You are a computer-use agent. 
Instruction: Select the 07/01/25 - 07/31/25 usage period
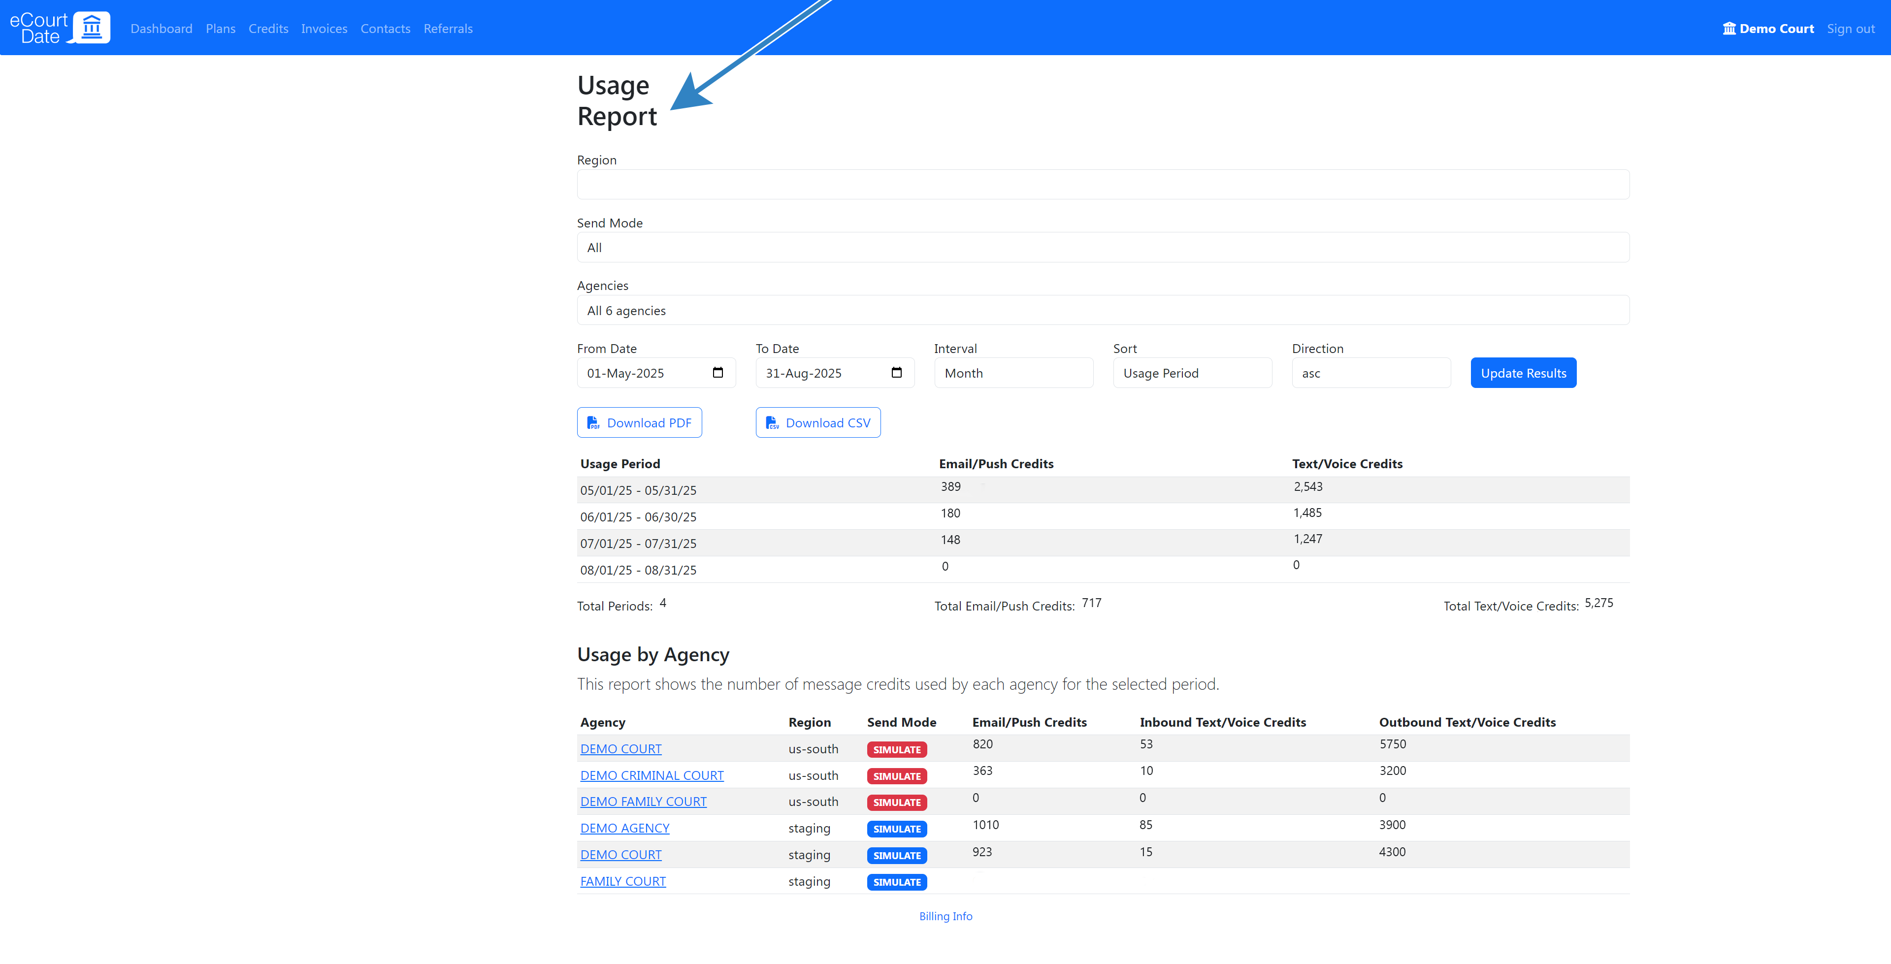pos(638,544)
